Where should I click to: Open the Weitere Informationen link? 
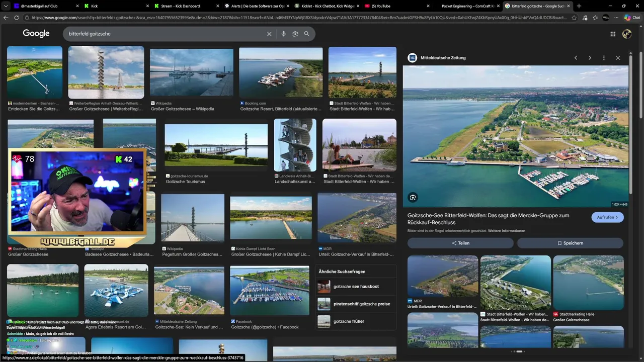click(507, 231)
